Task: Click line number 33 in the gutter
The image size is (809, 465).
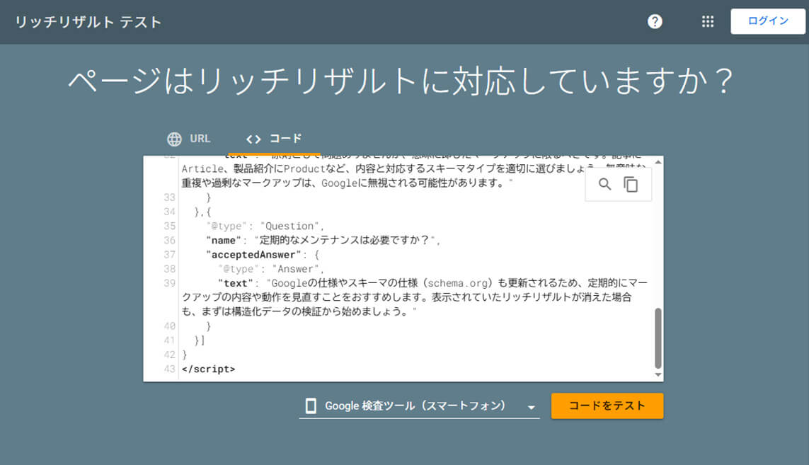Action: tap(169, 197)
